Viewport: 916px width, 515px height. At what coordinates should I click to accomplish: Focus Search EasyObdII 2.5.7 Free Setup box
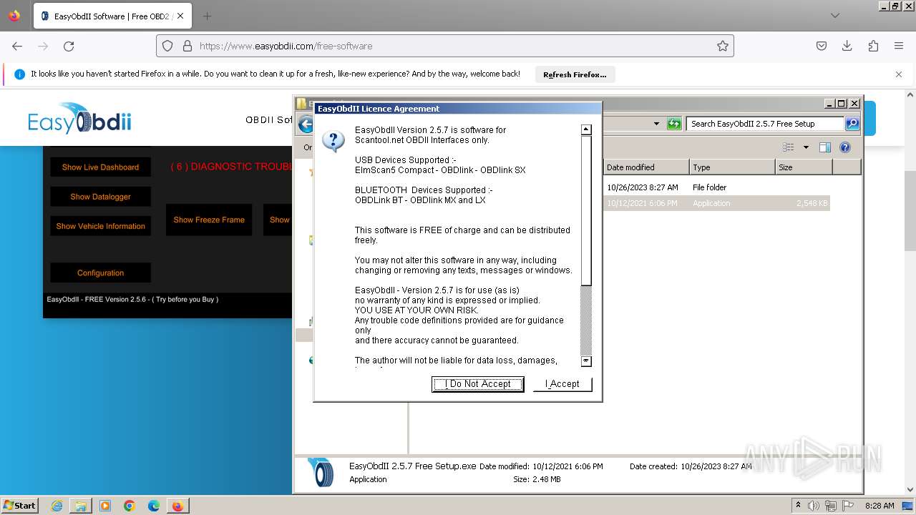pos(765,124)
